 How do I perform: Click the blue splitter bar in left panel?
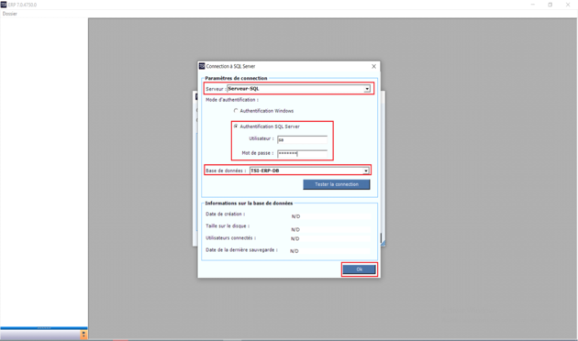pyautogui.click(x=44, y=328)
